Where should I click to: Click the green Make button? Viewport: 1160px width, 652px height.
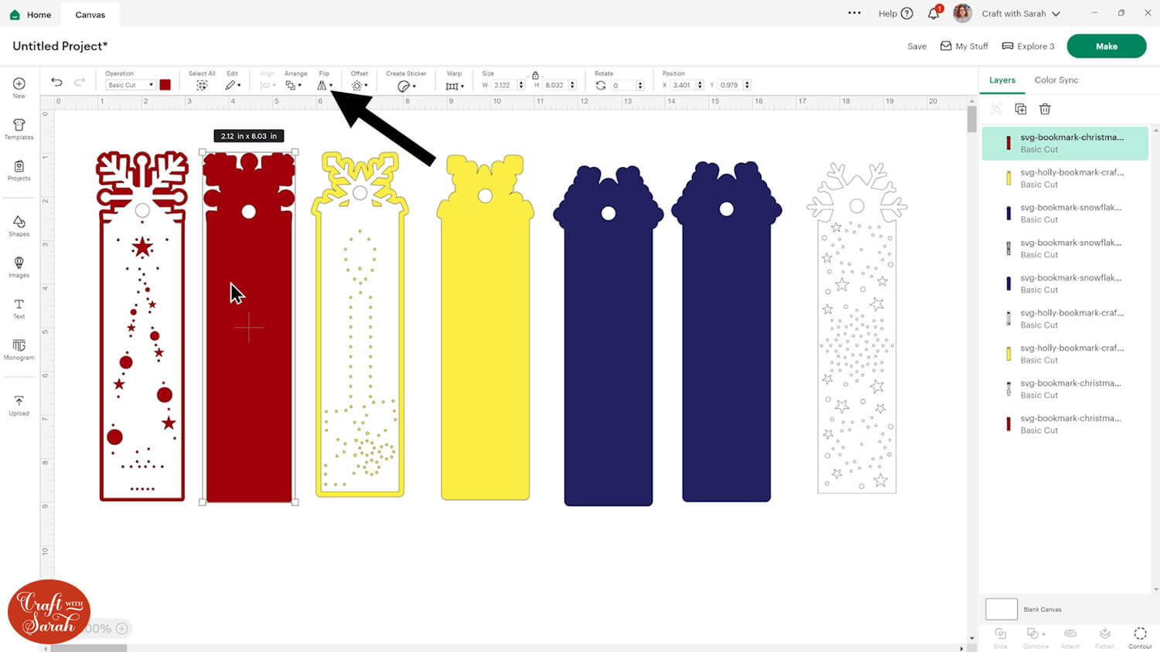point(1106,46)
